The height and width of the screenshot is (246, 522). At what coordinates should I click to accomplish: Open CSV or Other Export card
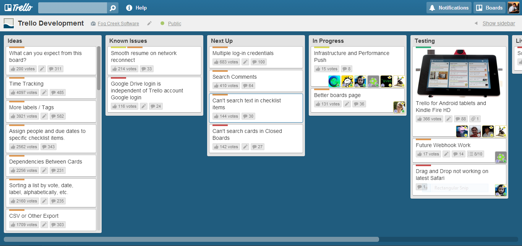click(x=51, y=220)
